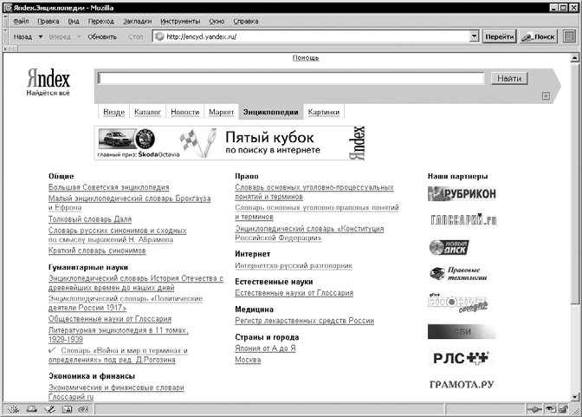The width and height of the screenshot is (582, 417).
Task: Switch to the Картинки tab
Action: tap(324, 112)
